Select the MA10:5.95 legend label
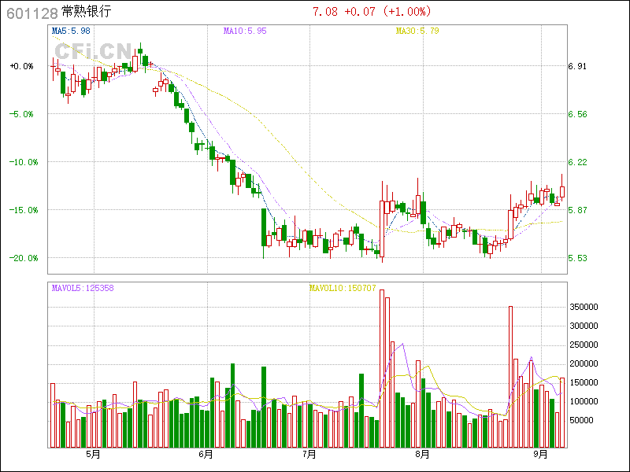The width and height of the screenshot is (630, 472). pos(245,31)
